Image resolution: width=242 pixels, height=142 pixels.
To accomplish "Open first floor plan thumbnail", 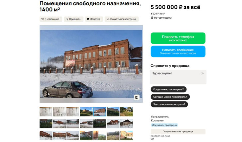I will pyautogui.click(x=46, y=112).
